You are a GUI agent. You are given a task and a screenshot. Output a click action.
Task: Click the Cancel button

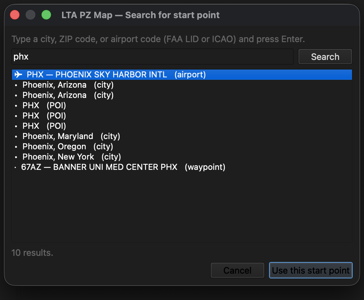click(237, 270)
